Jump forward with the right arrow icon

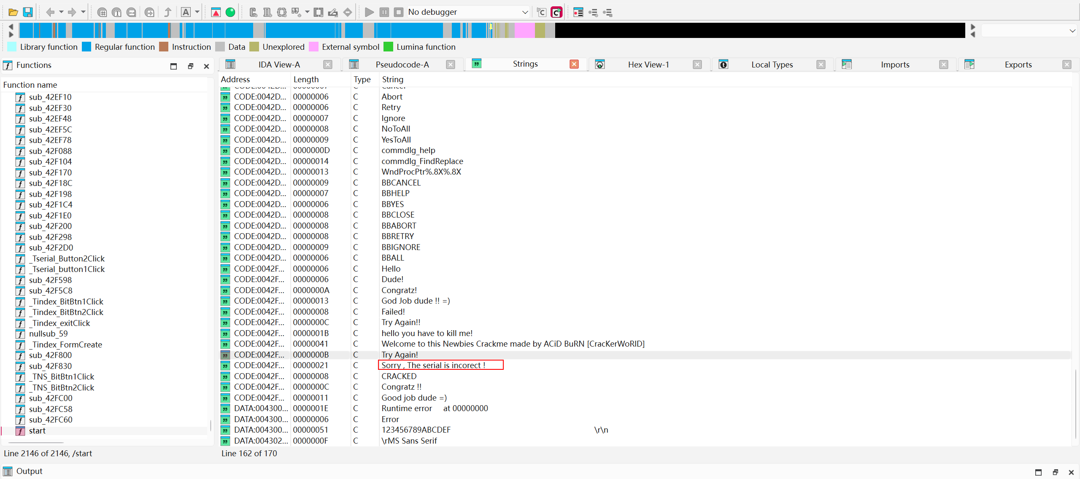[72, 12]
